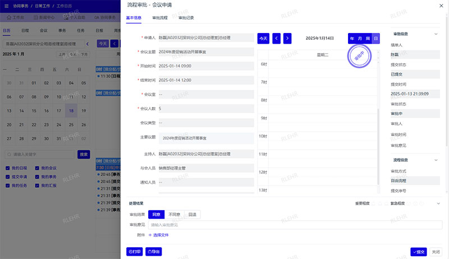Click the 主要议题 text area

206,138
